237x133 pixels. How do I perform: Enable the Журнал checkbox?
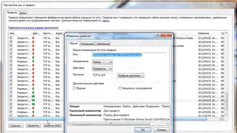click(x=74, y=88)
